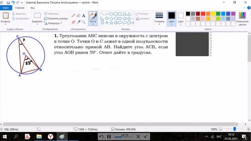Choose the Line shape
The image size is (251, 141).
[x=102, y=14]
